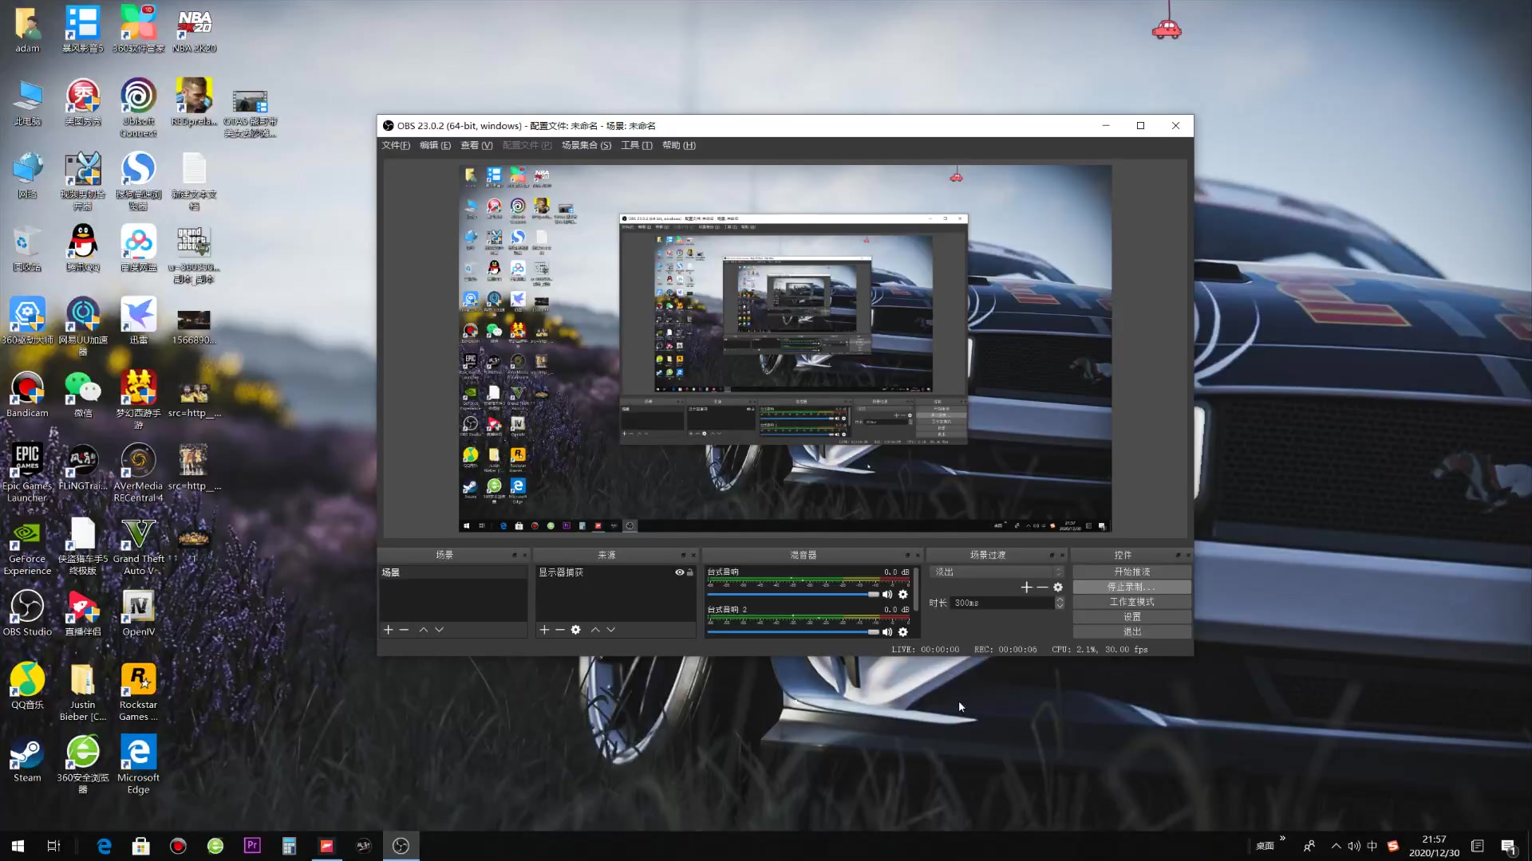Click the Windows Start button
This screenshot has height=861, width=1532.
(18, 846)
